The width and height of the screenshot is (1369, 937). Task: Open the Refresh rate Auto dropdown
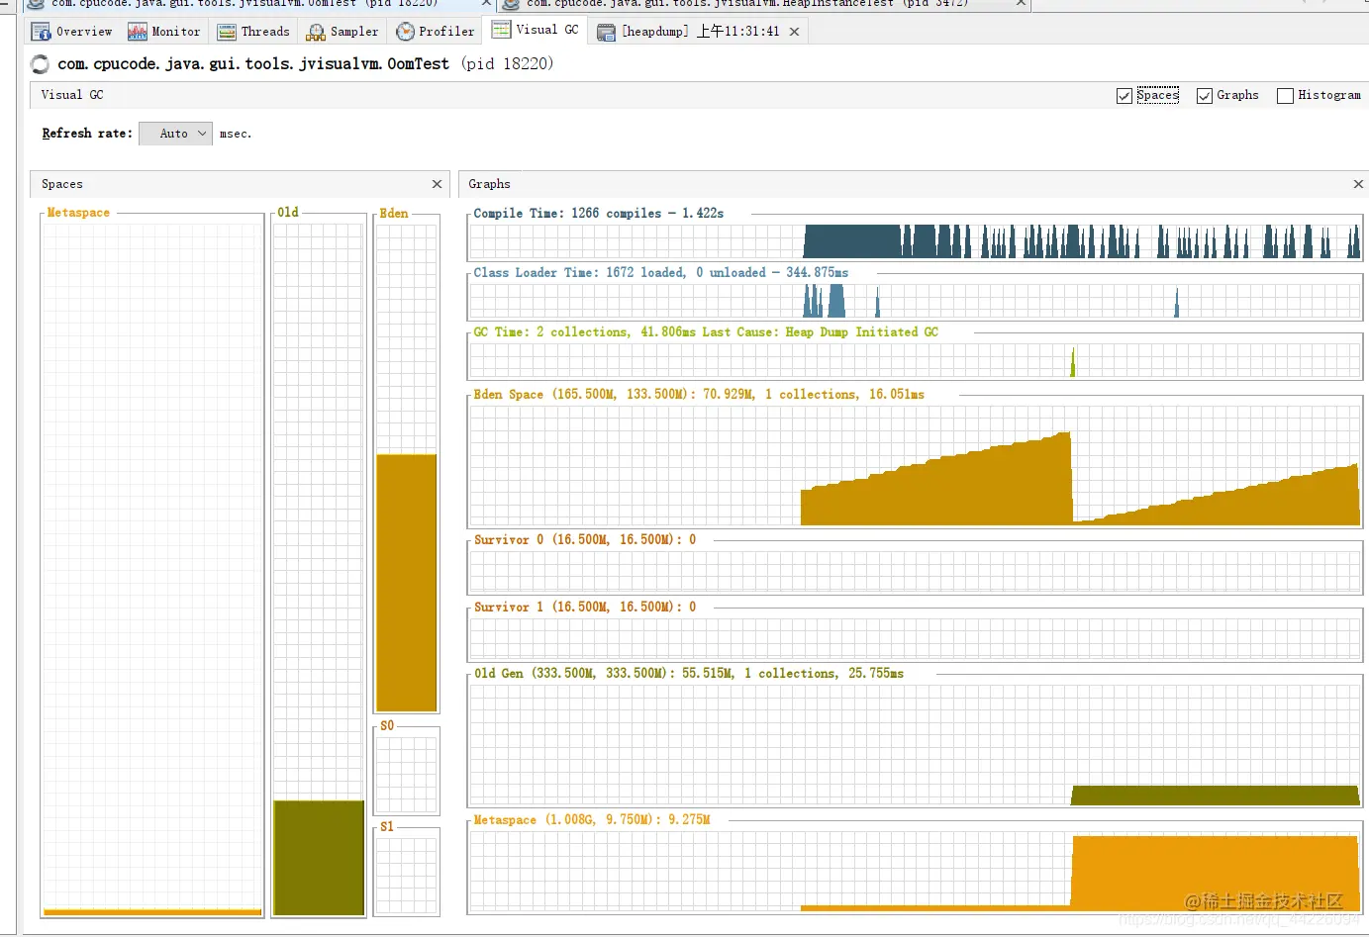tap(175, 134)
